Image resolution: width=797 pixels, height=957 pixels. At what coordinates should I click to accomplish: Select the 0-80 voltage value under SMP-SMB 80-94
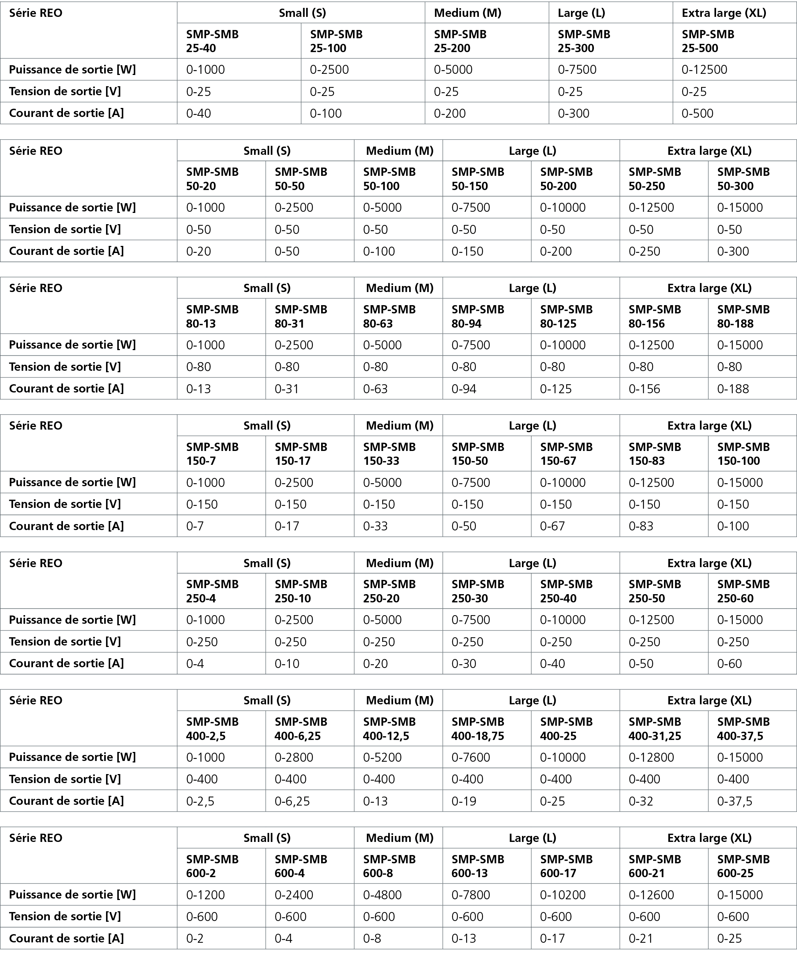point(464,367)
